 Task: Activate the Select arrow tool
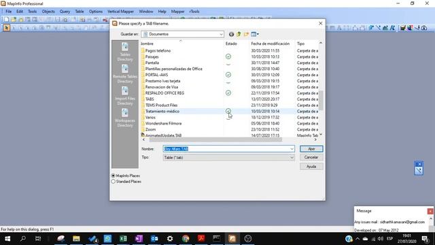coord(6,28)
